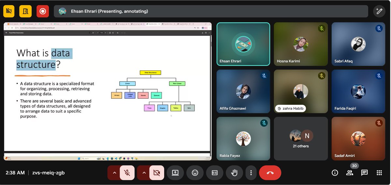Open the activities grid icon

379,173
